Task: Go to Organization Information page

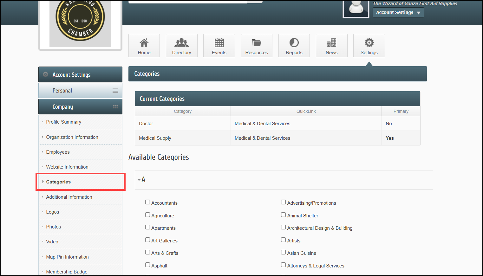Action: (72, 137)
